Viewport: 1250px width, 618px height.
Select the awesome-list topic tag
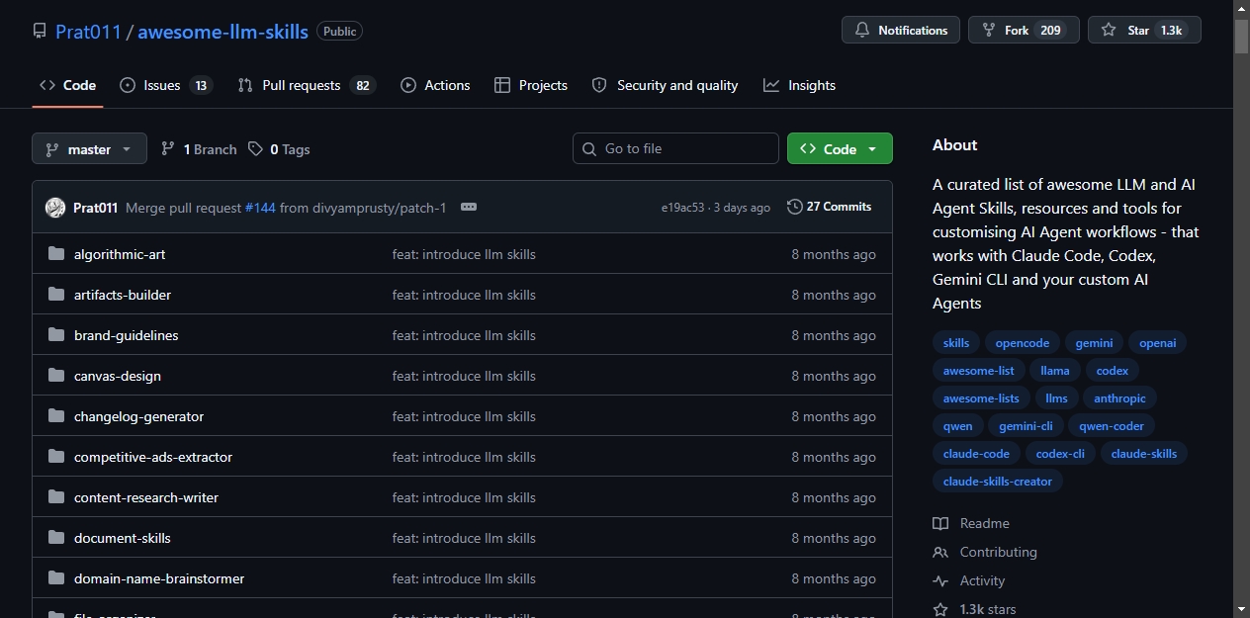pos(978,371)
